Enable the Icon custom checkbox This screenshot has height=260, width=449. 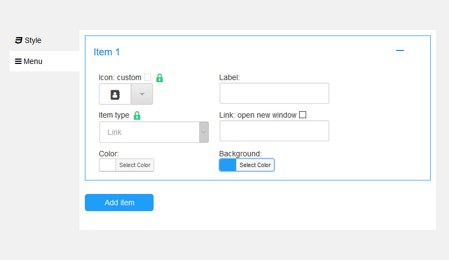click(148, 77)
